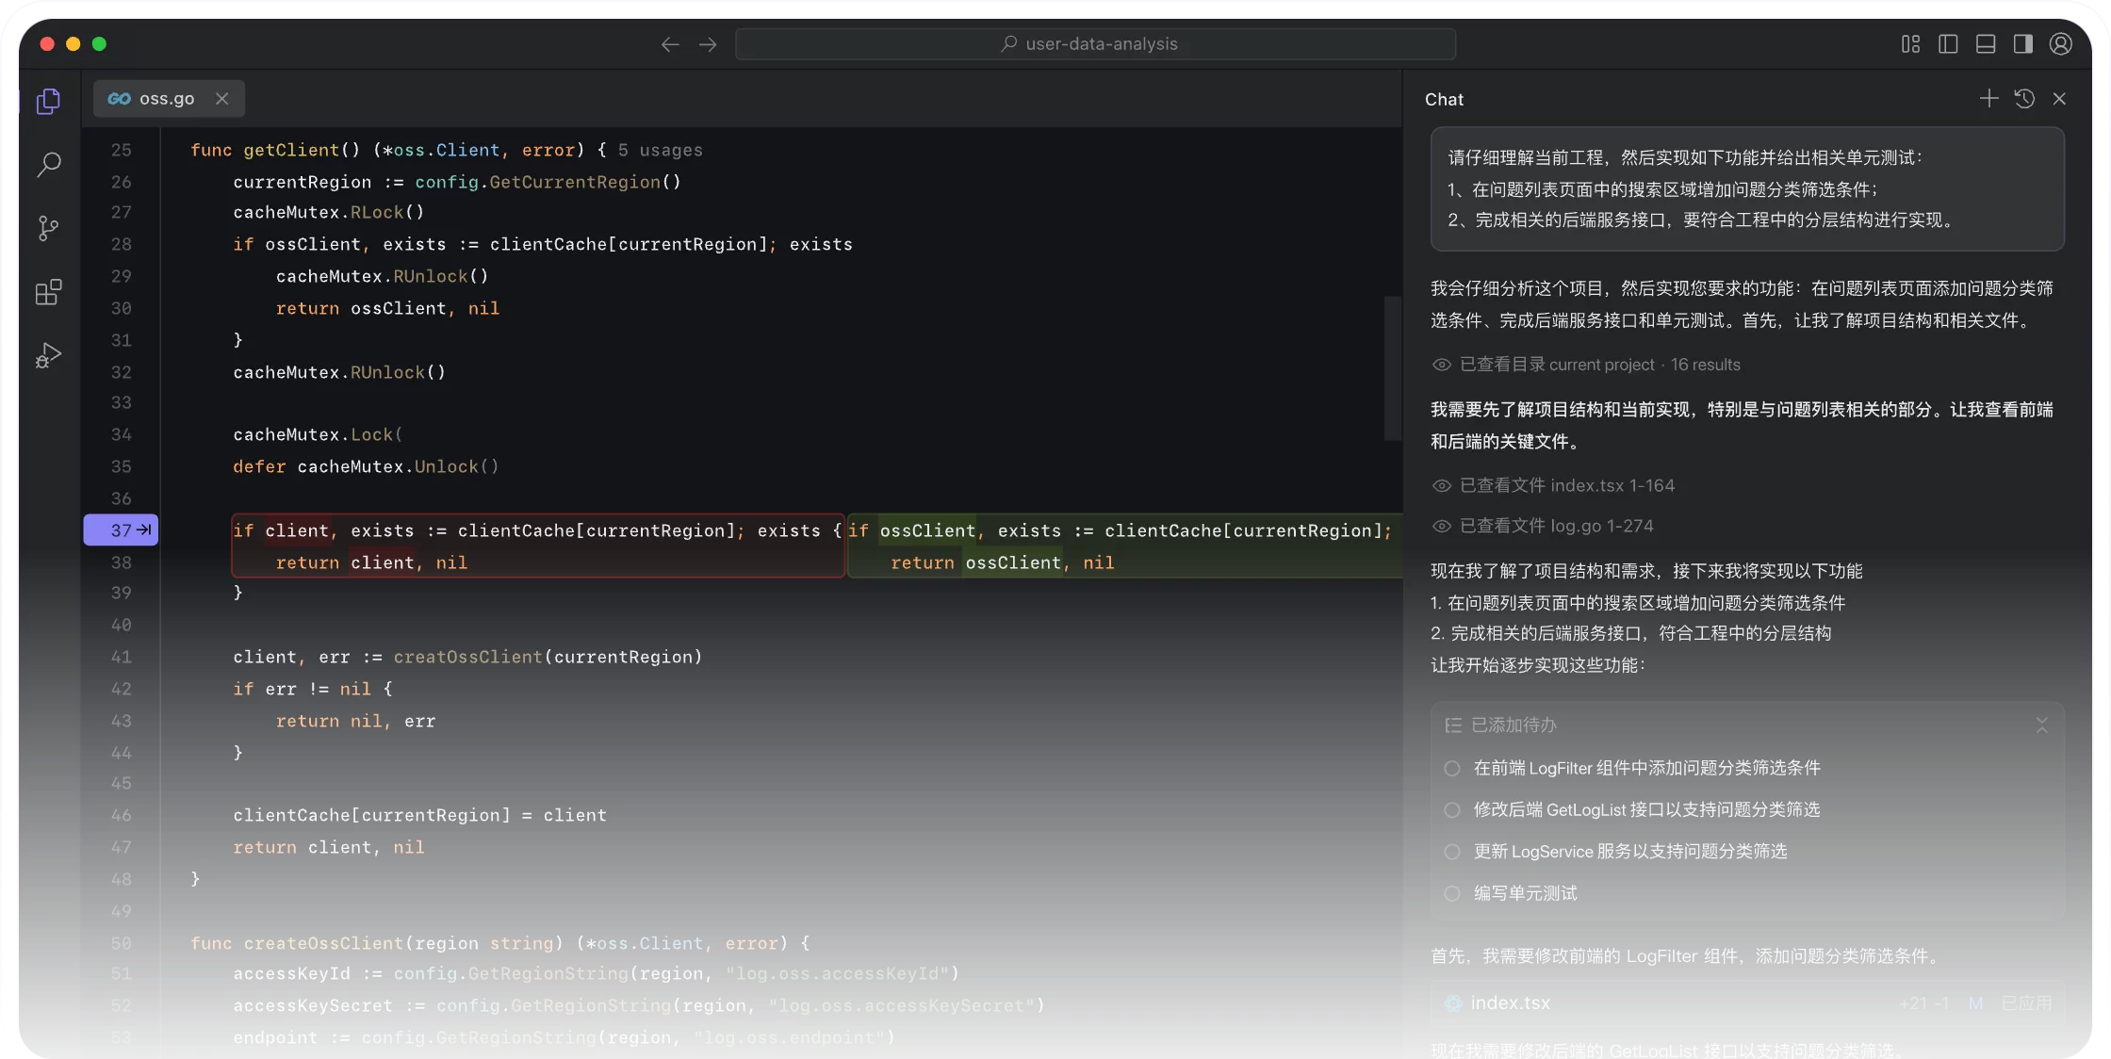Click eye icon beside 'current project' entry
The image size is (2111, 1059).
pos(1441,365)
